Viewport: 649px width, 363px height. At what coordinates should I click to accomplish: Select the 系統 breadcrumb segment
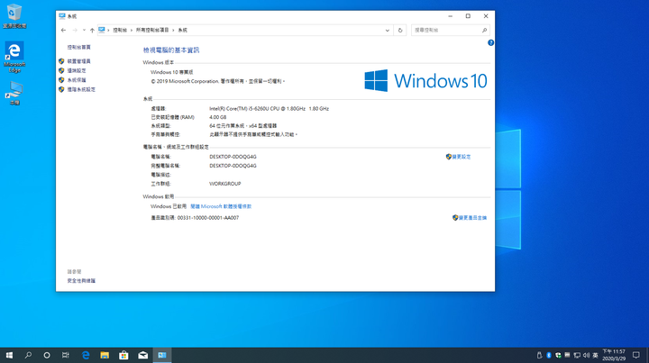click(182, 31)
